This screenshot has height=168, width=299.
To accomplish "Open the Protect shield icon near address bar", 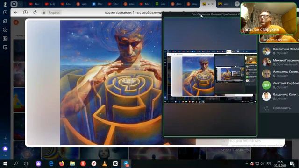I will tap(25, 13).
